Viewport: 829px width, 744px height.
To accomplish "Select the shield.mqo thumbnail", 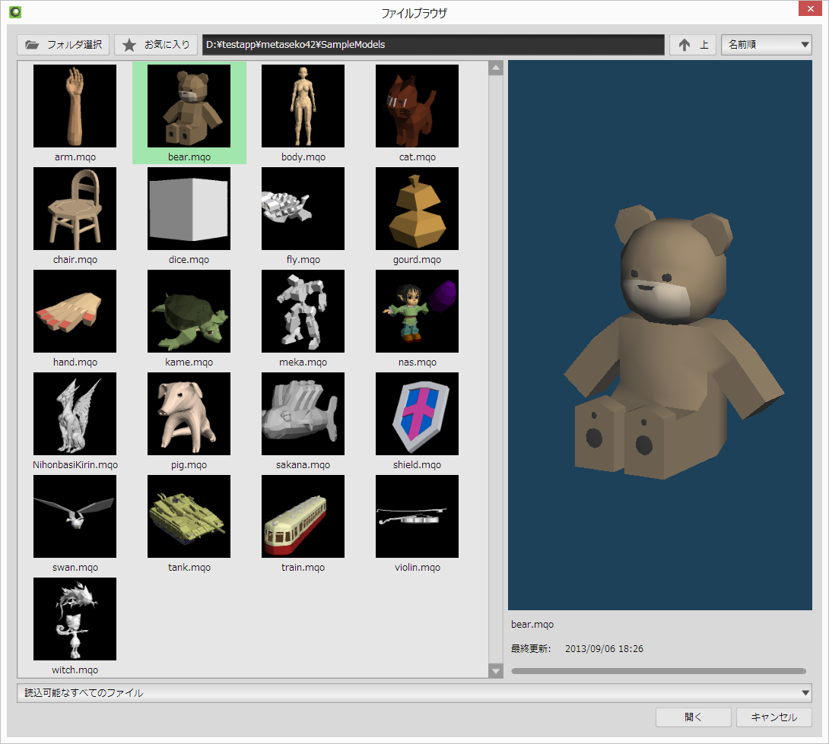I will pyautogui.click(x=417, y=413).
